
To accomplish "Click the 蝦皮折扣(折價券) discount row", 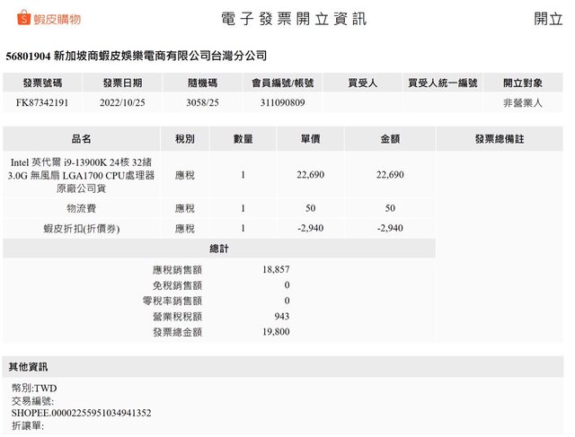I will click(81, 229).
